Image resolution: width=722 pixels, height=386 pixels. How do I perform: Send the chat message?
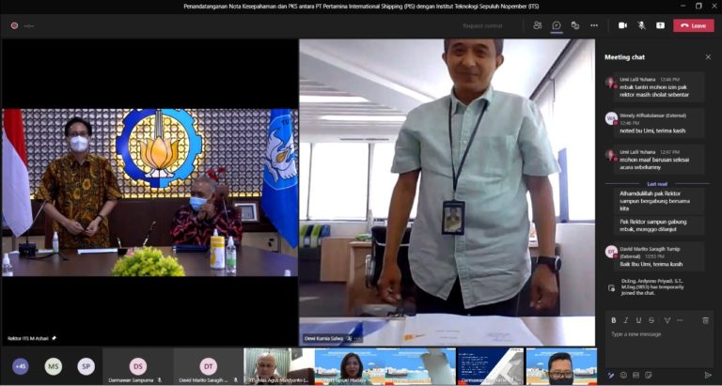(x=707, y=375)
